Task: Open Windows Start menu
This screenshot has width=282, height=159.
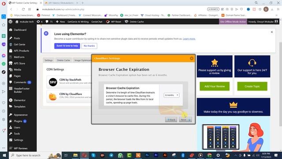Action: pyautogui.click(x=4, y=155)
